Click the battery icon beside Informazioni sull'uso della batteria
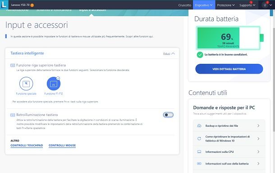 199,164
